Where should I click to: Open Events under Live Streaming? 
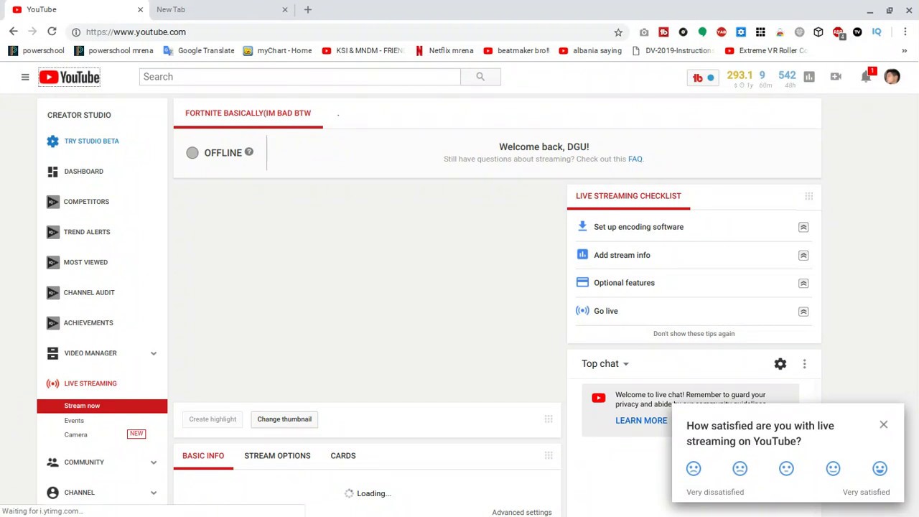(74, 421)
